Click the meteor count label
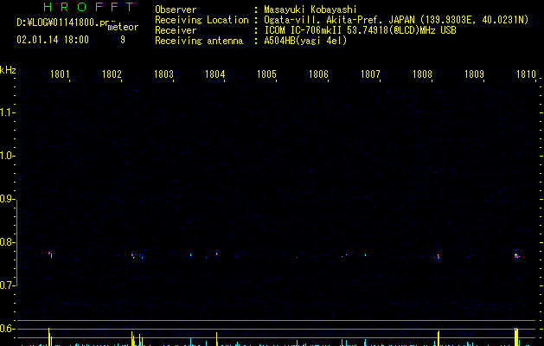This screenshot has height=346, width=544. tap(123, 27)
